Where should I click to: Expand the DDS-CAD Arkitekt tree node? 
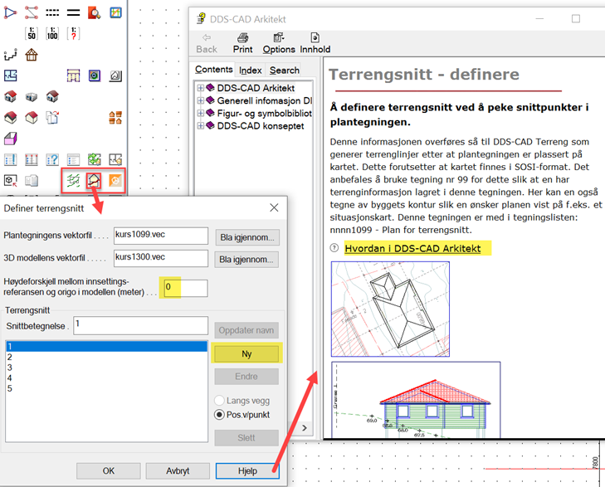click(x=201, y=88)
